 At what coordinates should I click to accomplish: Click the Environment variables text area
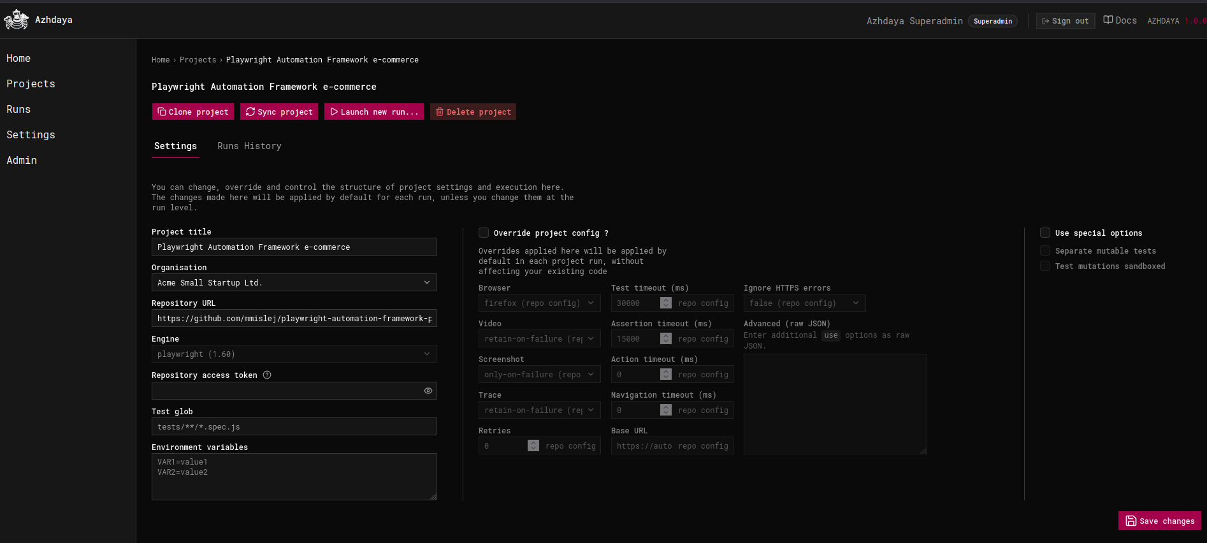[294, 477]
